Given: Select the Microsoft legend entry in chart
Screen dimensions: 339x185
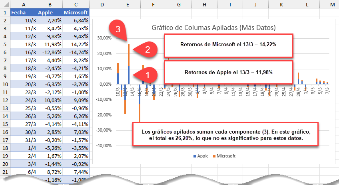Looking at the screenshot, I should tap(224, 156).
